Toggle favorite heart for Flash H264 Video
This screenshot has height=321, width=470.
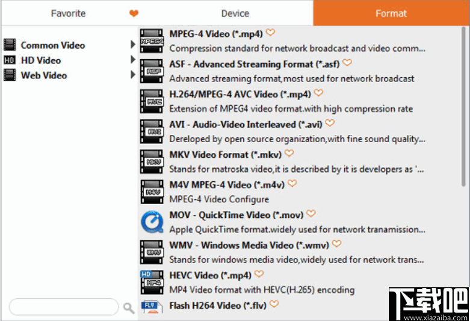[274, 304]
